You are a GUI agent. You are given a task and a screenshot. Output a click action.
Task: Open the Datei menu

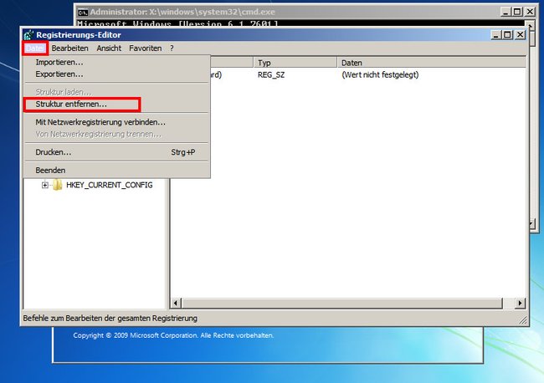click(x=35, y=49)
